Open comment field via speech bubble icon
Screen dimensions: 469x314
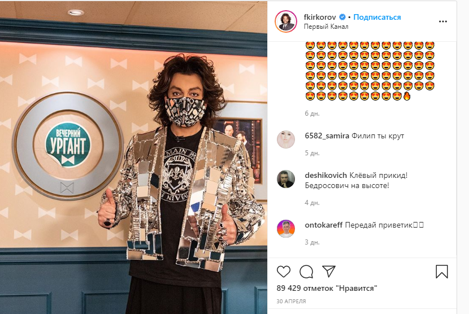point(306,272)
